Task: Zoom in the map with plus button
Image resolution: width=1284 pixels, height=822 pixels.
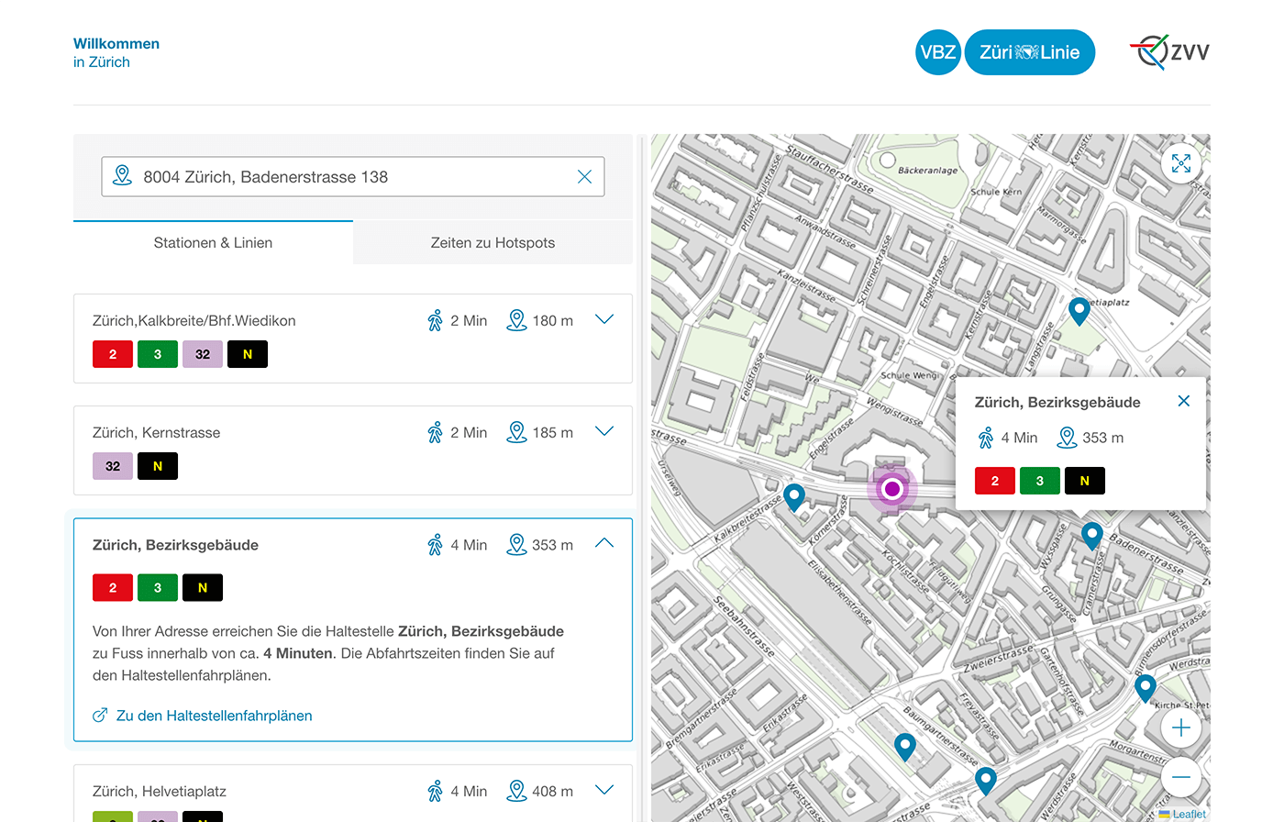Action: (x=1181, y=728)
